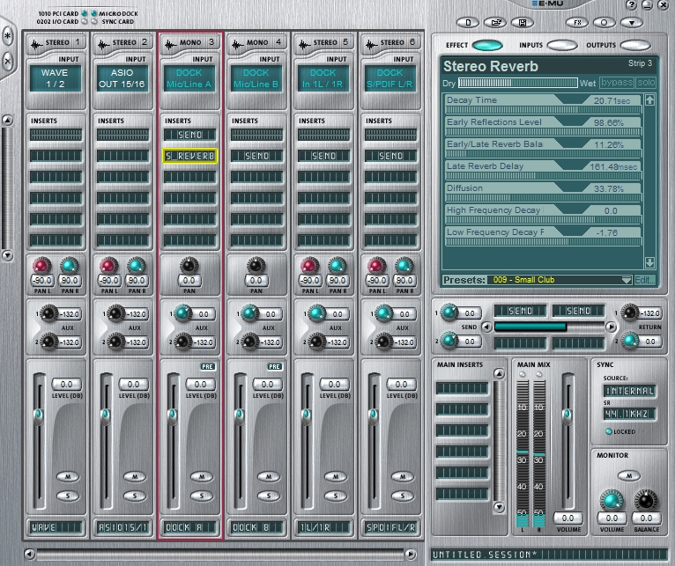This screenshot has height=566, width=675.
Task: Click first SEND slot in aux effects section
Action: [520, 311]
